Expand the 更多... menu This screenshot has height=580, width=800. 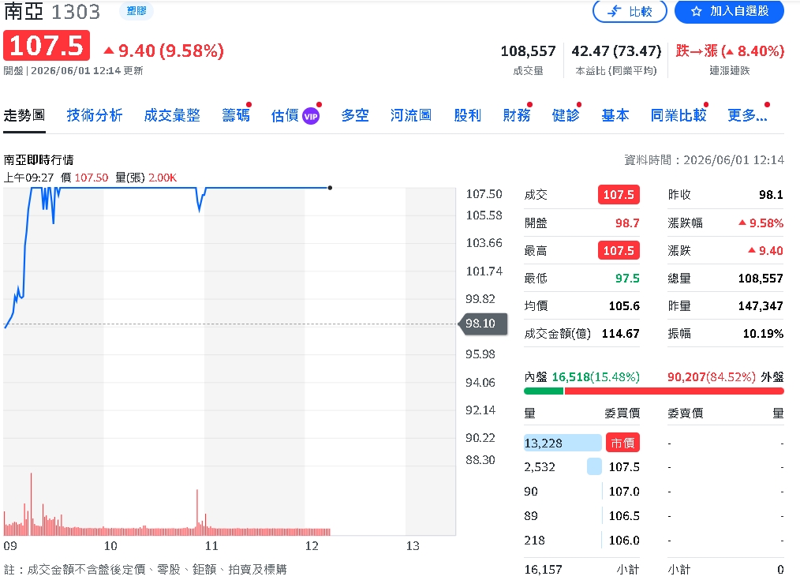pyautogui.click(x=747, y=115)
